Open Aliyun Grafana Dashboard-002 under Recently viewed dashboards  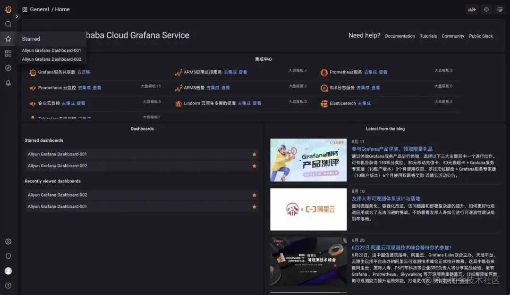point(142,195)
